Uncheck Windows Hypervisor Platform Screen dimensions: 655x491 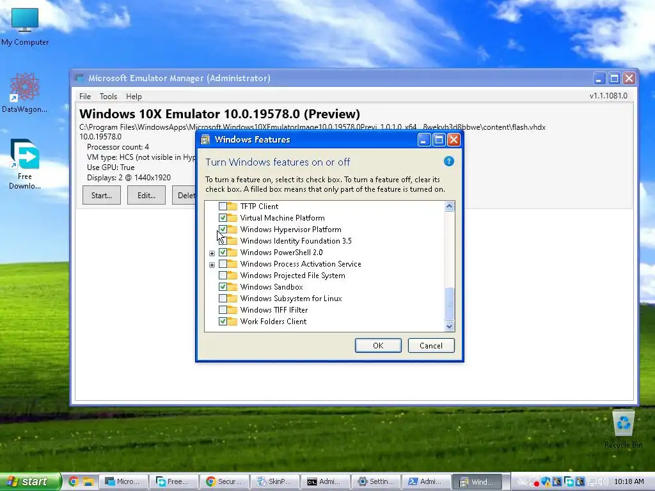223,230
